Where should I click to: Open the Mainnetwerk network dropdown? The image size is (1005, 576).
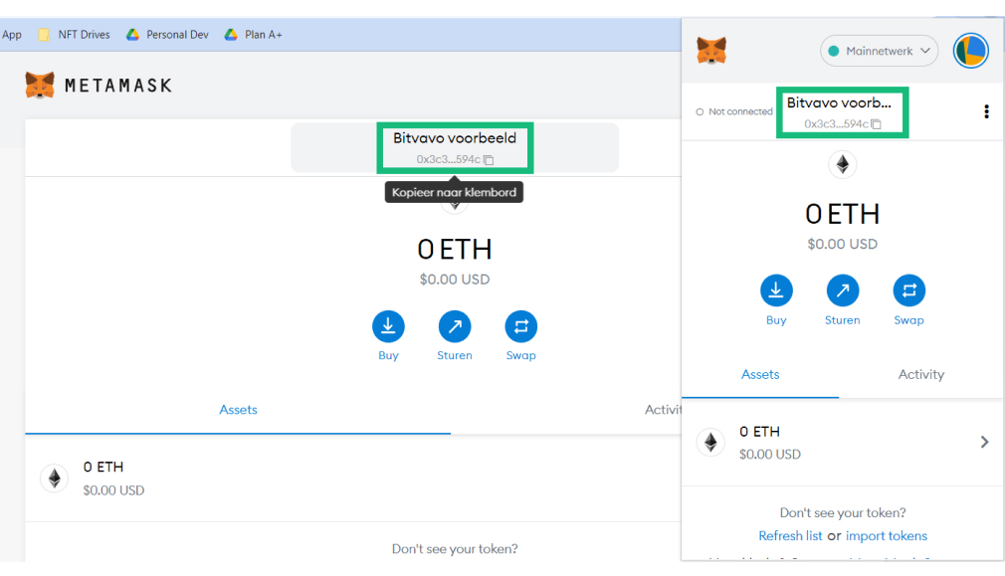click(879, 50)
